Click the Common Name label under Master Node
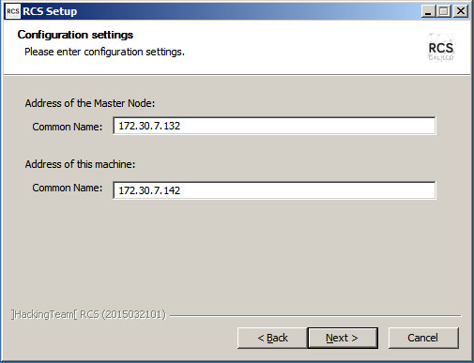The width and height of the screenshot is (474, 363). [68, 127]
